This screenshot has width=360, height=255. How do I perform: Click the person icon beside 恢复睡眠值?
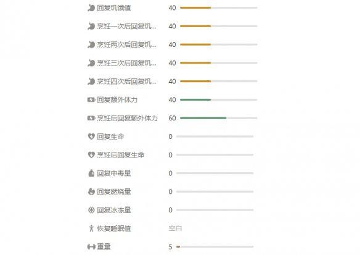(x=91, y=228)
